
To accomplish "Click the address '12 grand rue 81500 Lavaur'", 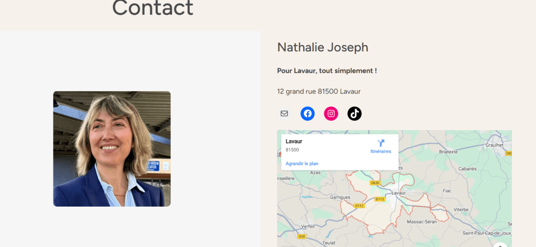I will click(319, 91).
